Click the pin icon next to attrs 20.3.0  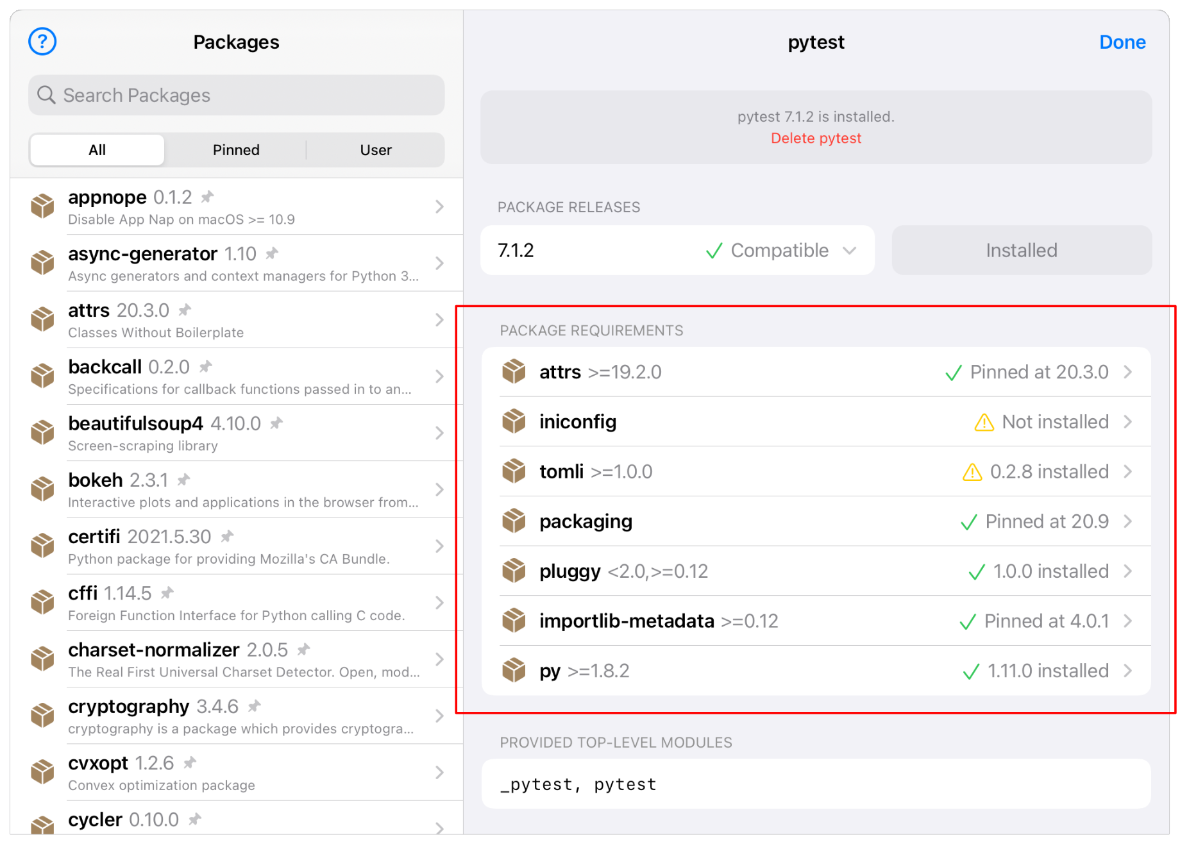(185, 310)
